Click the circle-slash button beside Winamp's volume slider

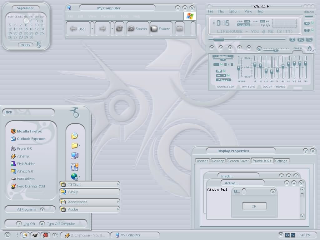(x=259, y=49)
